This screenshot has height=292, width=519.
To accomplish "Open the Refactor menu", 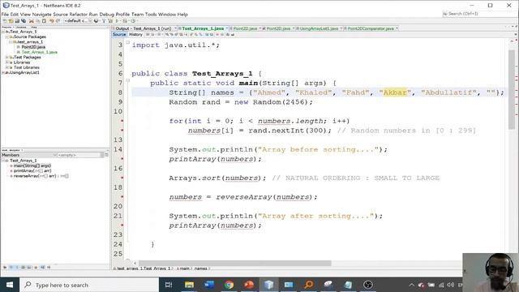I will (x=79, y=15).
